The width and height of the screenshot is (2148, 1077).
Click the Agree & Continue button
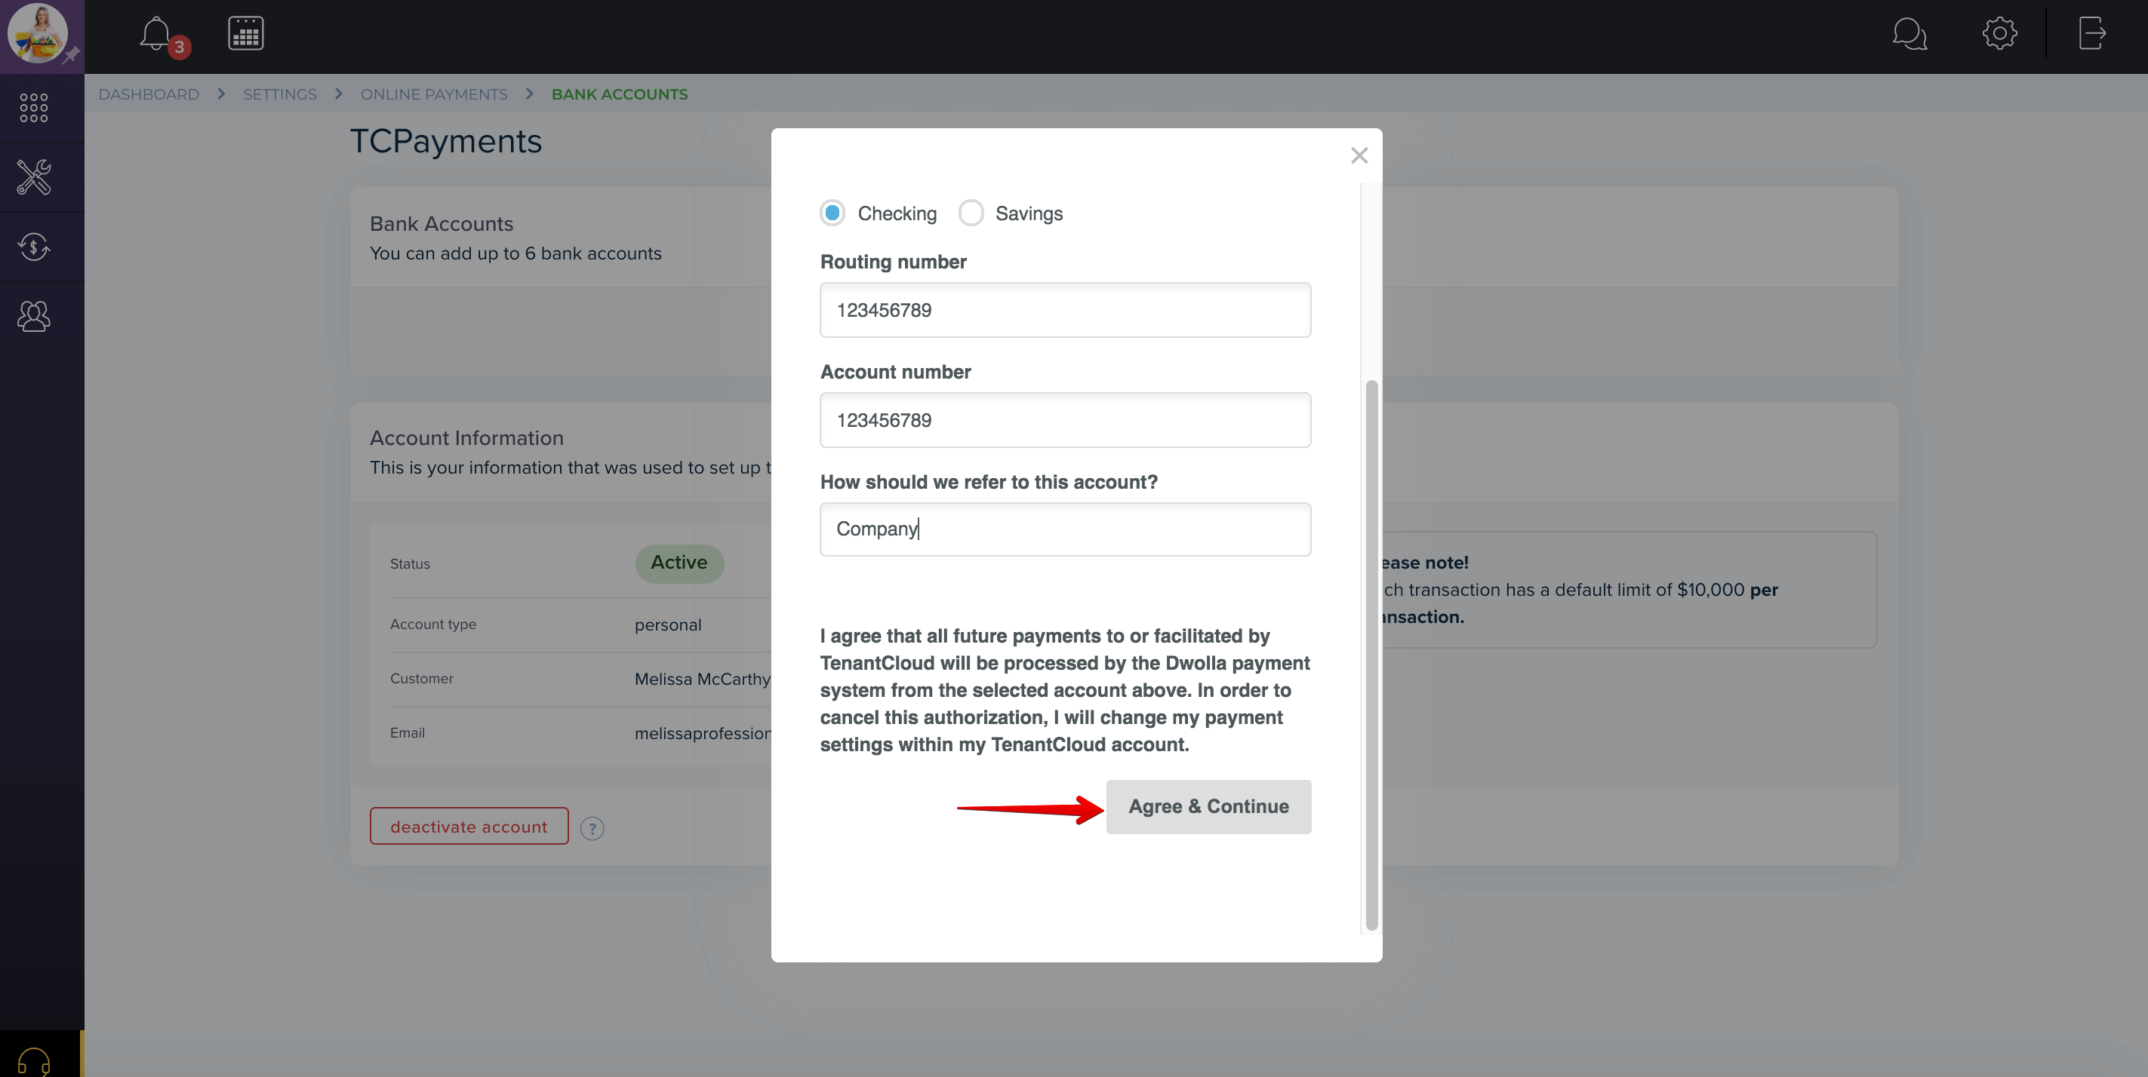coord(1208,806)
